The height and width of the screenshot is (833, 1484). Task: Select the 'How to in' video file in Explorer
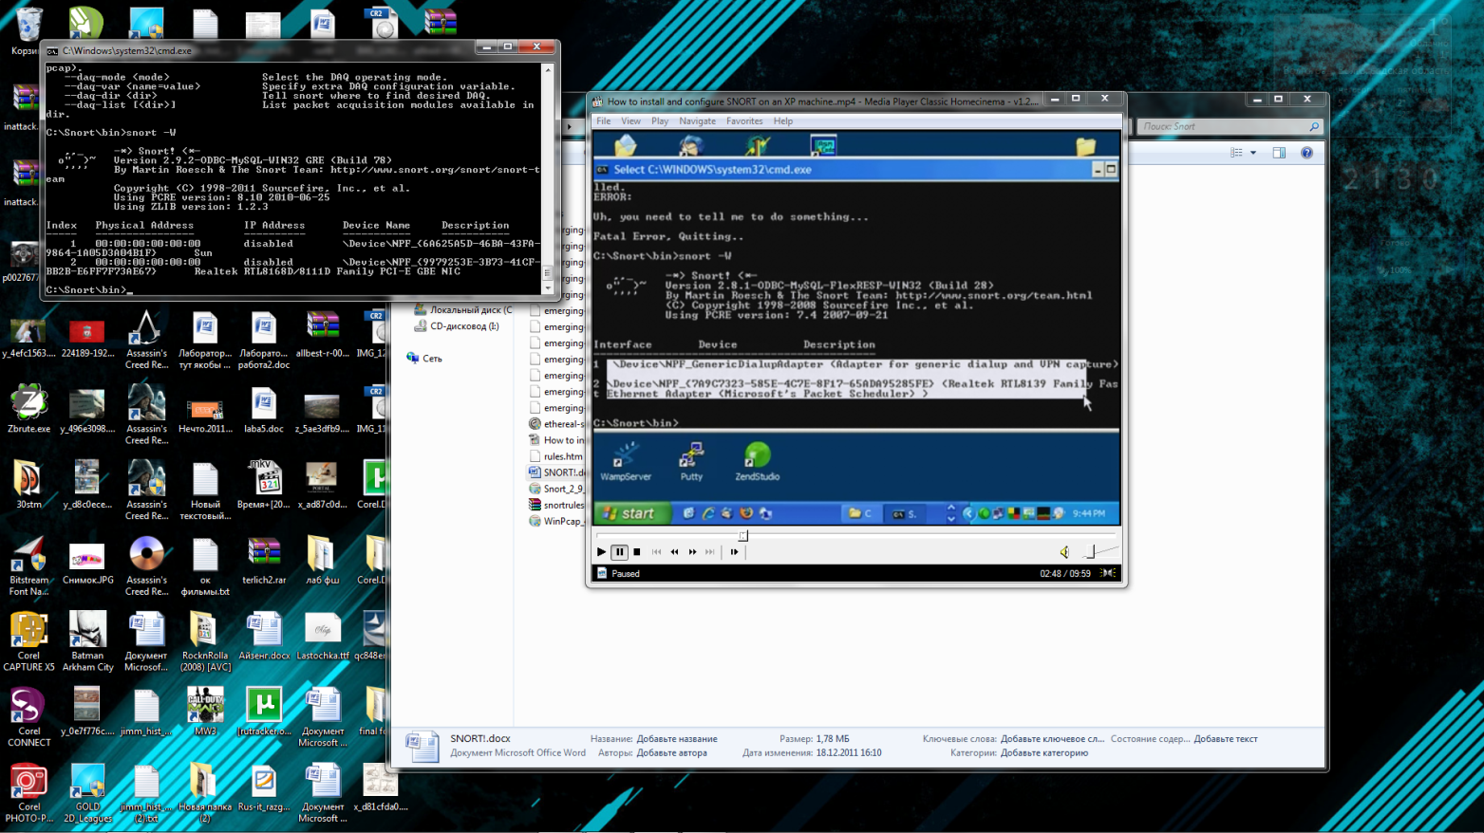click(556, 440)
